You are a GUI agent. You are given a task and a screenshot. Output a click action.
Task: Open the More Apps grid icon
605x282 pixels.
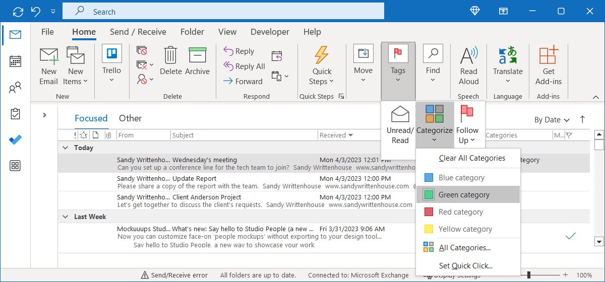click(x=15, y=166)
